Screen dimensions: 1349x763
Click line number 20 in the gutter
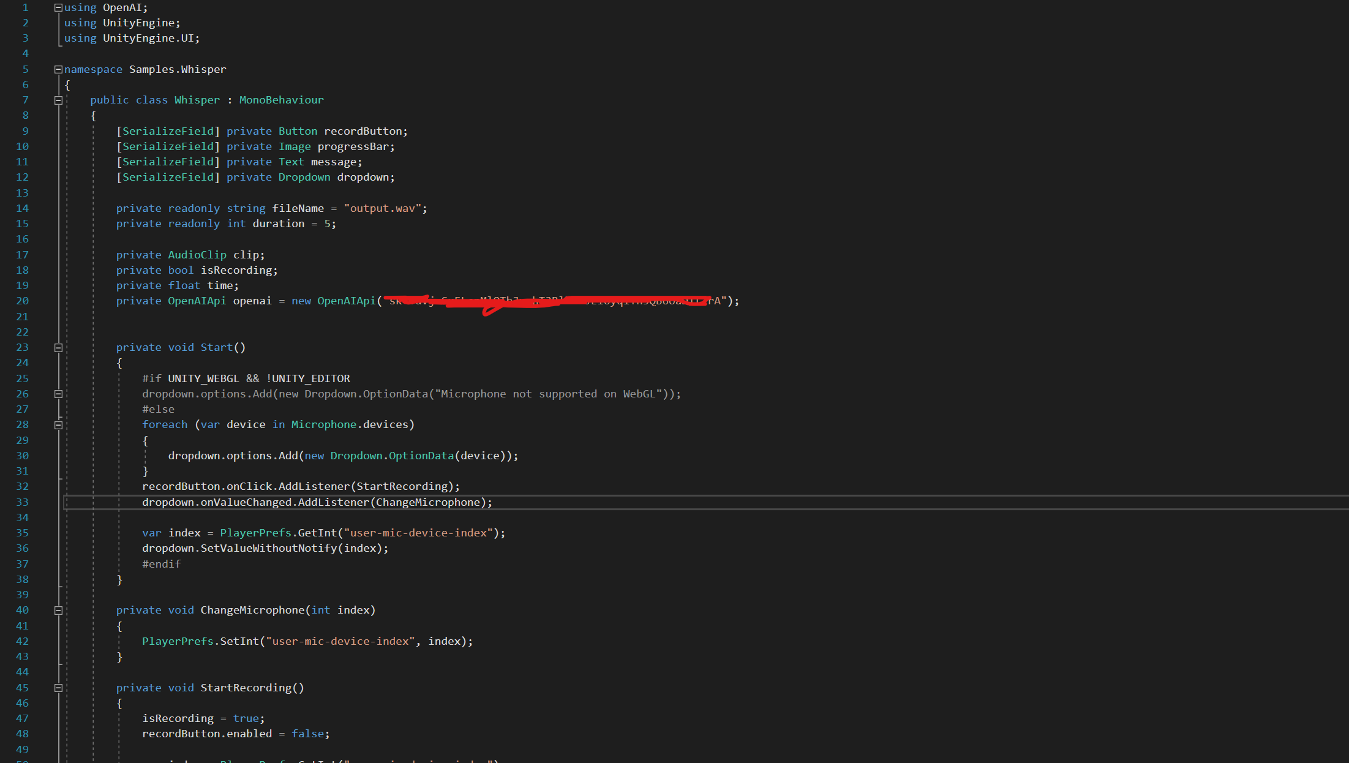[x=22, y=301]
